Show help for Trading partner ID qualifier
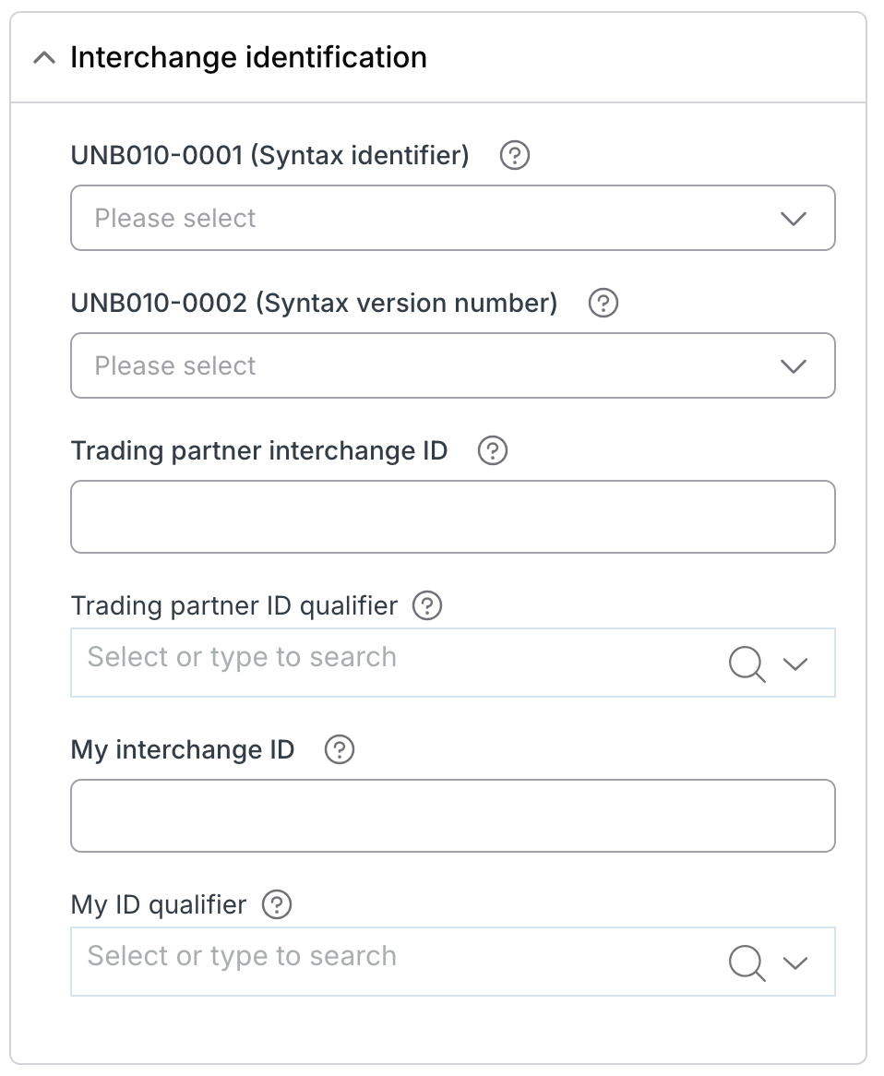The image size is (884, 1076). (x=427, y=606)
